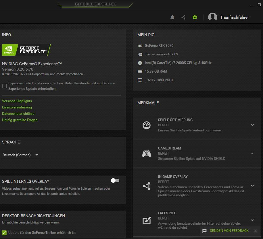This screenshot has height=239, width=263.
Task: Click the IN-GAME-OVERLAY feature title
Action: click(173, 177)
